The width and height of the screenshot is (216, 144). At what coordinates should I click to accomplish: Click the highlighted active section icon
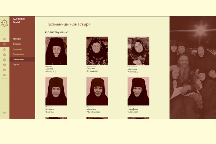pos(4,44)
